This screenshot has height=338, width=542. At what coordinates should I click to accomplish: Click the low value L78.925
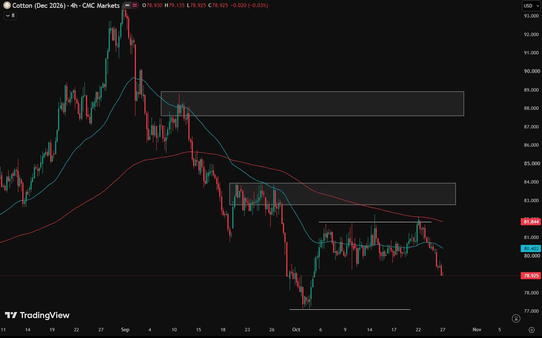pos(197,5)
